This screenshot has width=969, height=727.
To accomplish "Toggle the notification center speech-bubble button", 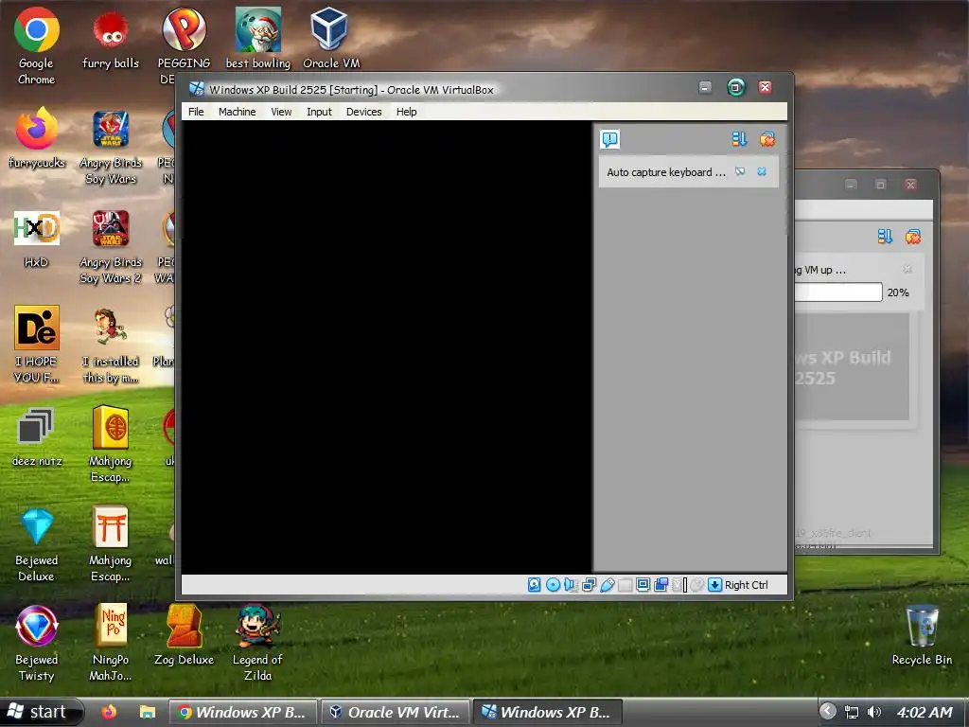I will 609,139.
